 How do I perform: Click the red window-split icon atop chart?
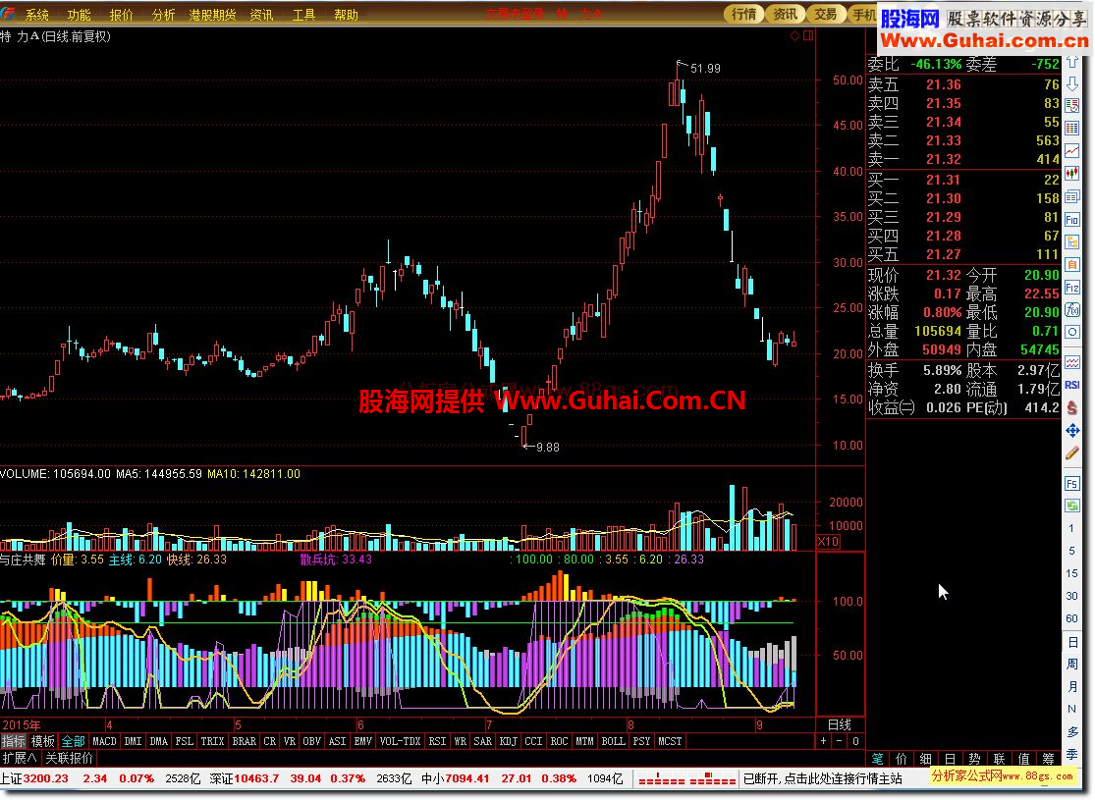coord(808,35)
